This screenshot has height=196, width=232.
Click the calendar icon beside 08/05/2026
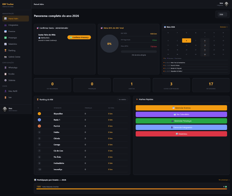point(39,38)
